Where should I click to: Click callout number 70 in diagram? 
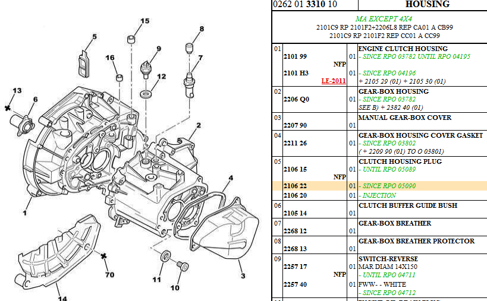110,275
